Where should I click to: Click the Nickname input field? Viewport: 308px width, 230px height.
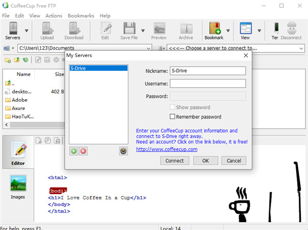tap(207, 71)
